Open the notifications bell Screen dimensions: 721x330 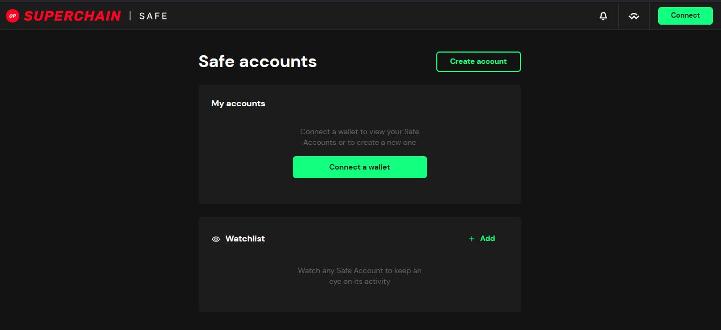coord(603,16)
